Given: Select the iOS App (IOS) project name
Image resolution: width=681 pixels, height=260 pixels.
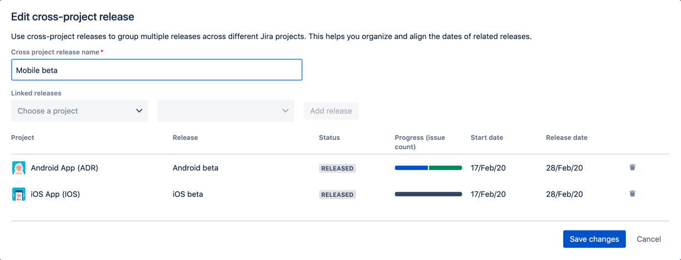Looking at the screenshot, I should pos(56,194).
